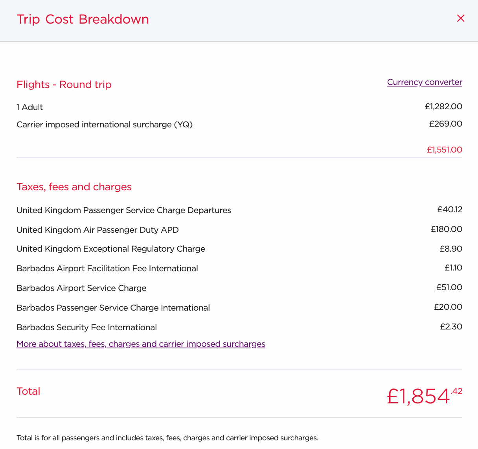Image resolution: width=478 pixels, height=449 pixels.
Task: Select the 1 Adult fare row
Action: [x=239, y=107]
